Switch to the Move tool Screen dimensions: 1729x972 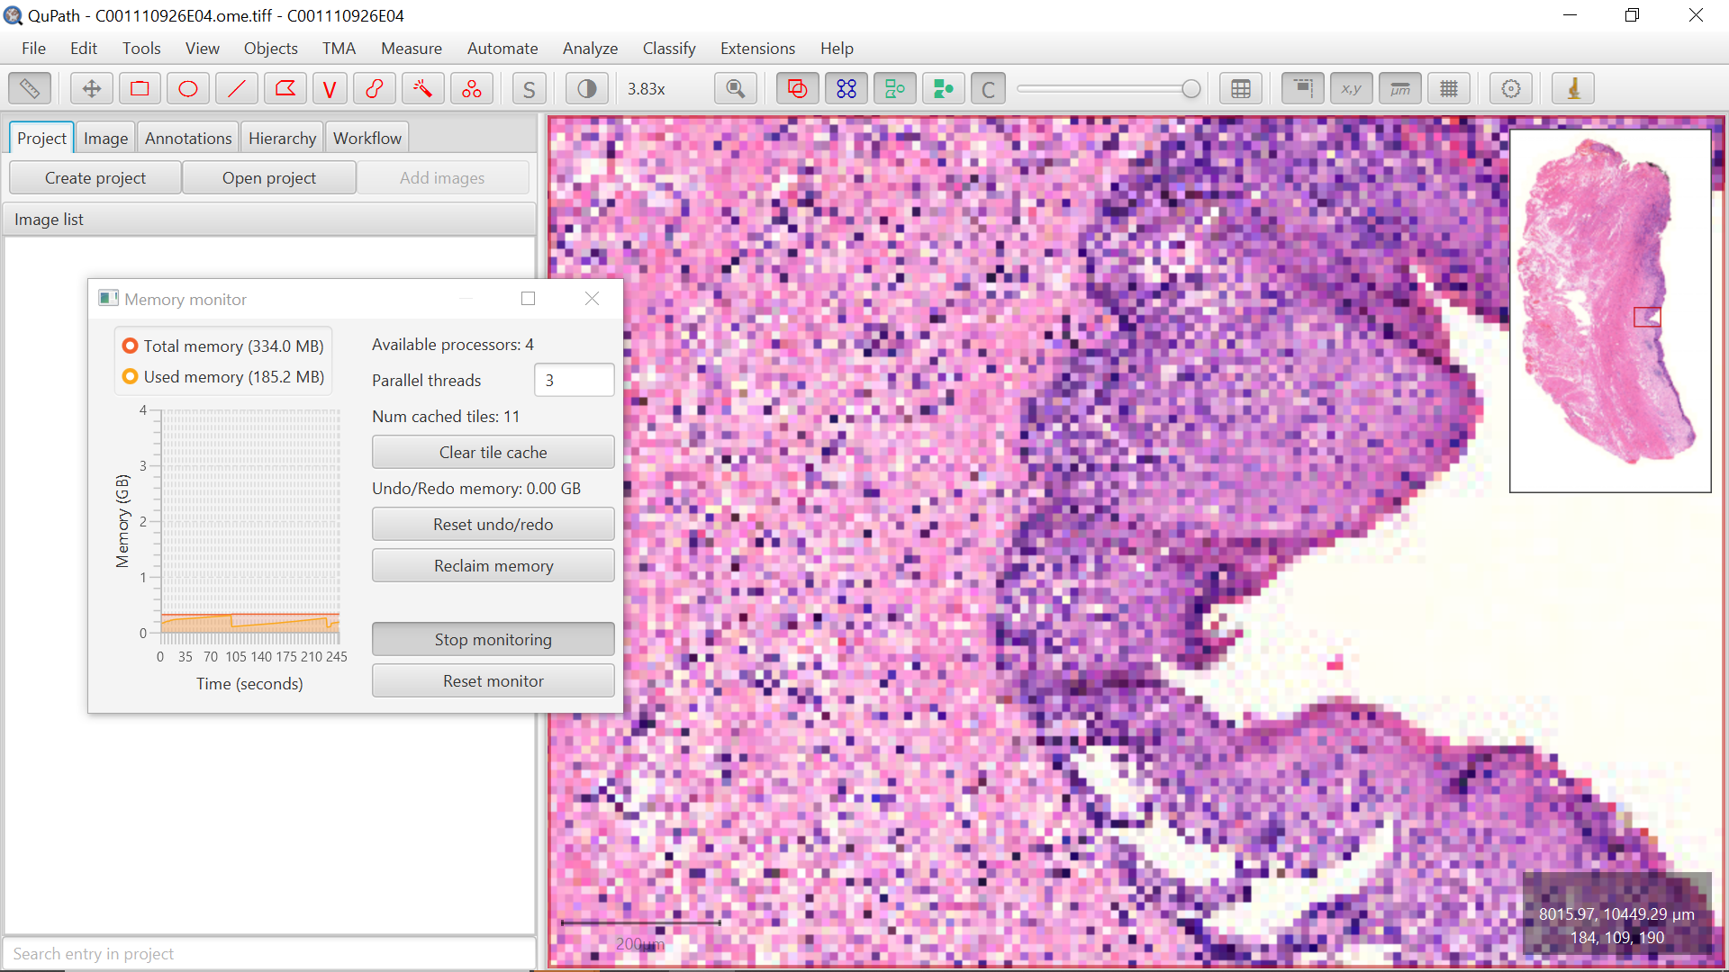pyautogui.click(x=90, y=88)
